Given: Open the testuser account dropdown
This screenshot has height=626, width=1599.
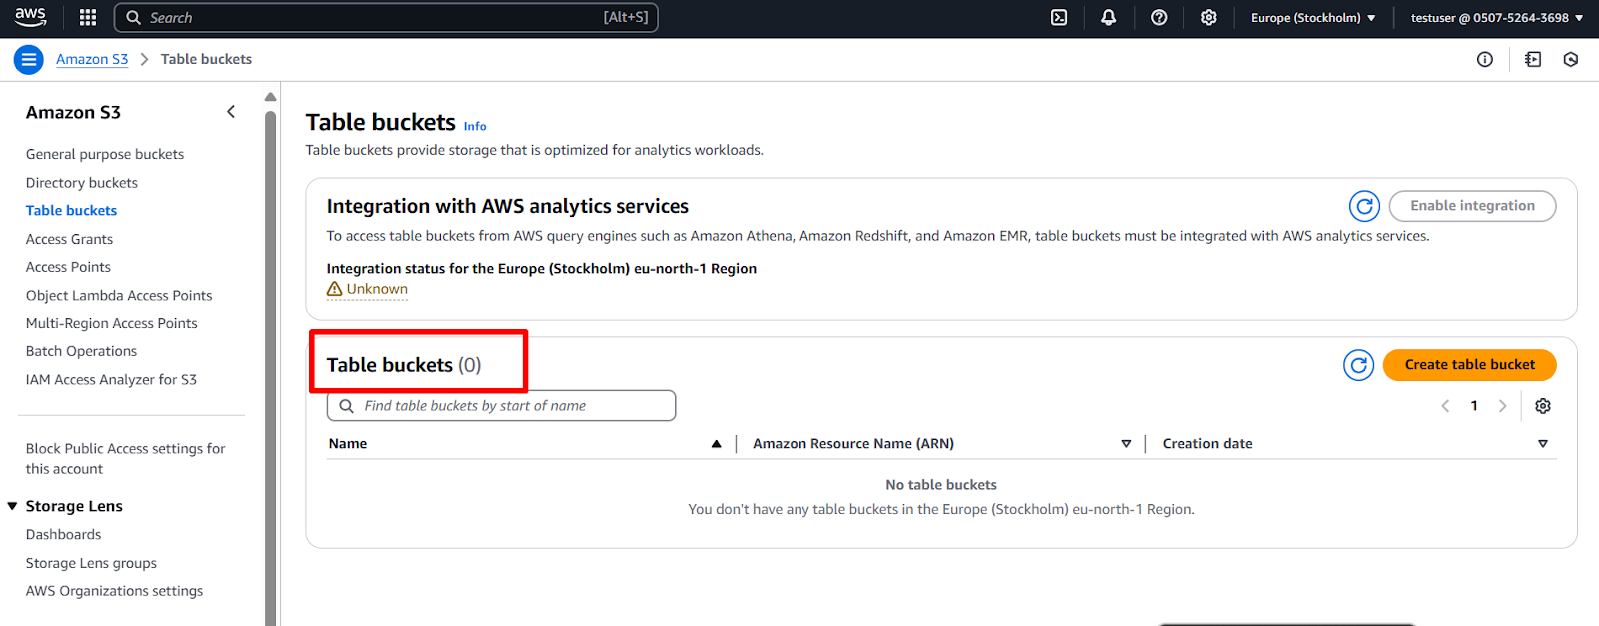Looking at the screenshot, I should 1497,17.
